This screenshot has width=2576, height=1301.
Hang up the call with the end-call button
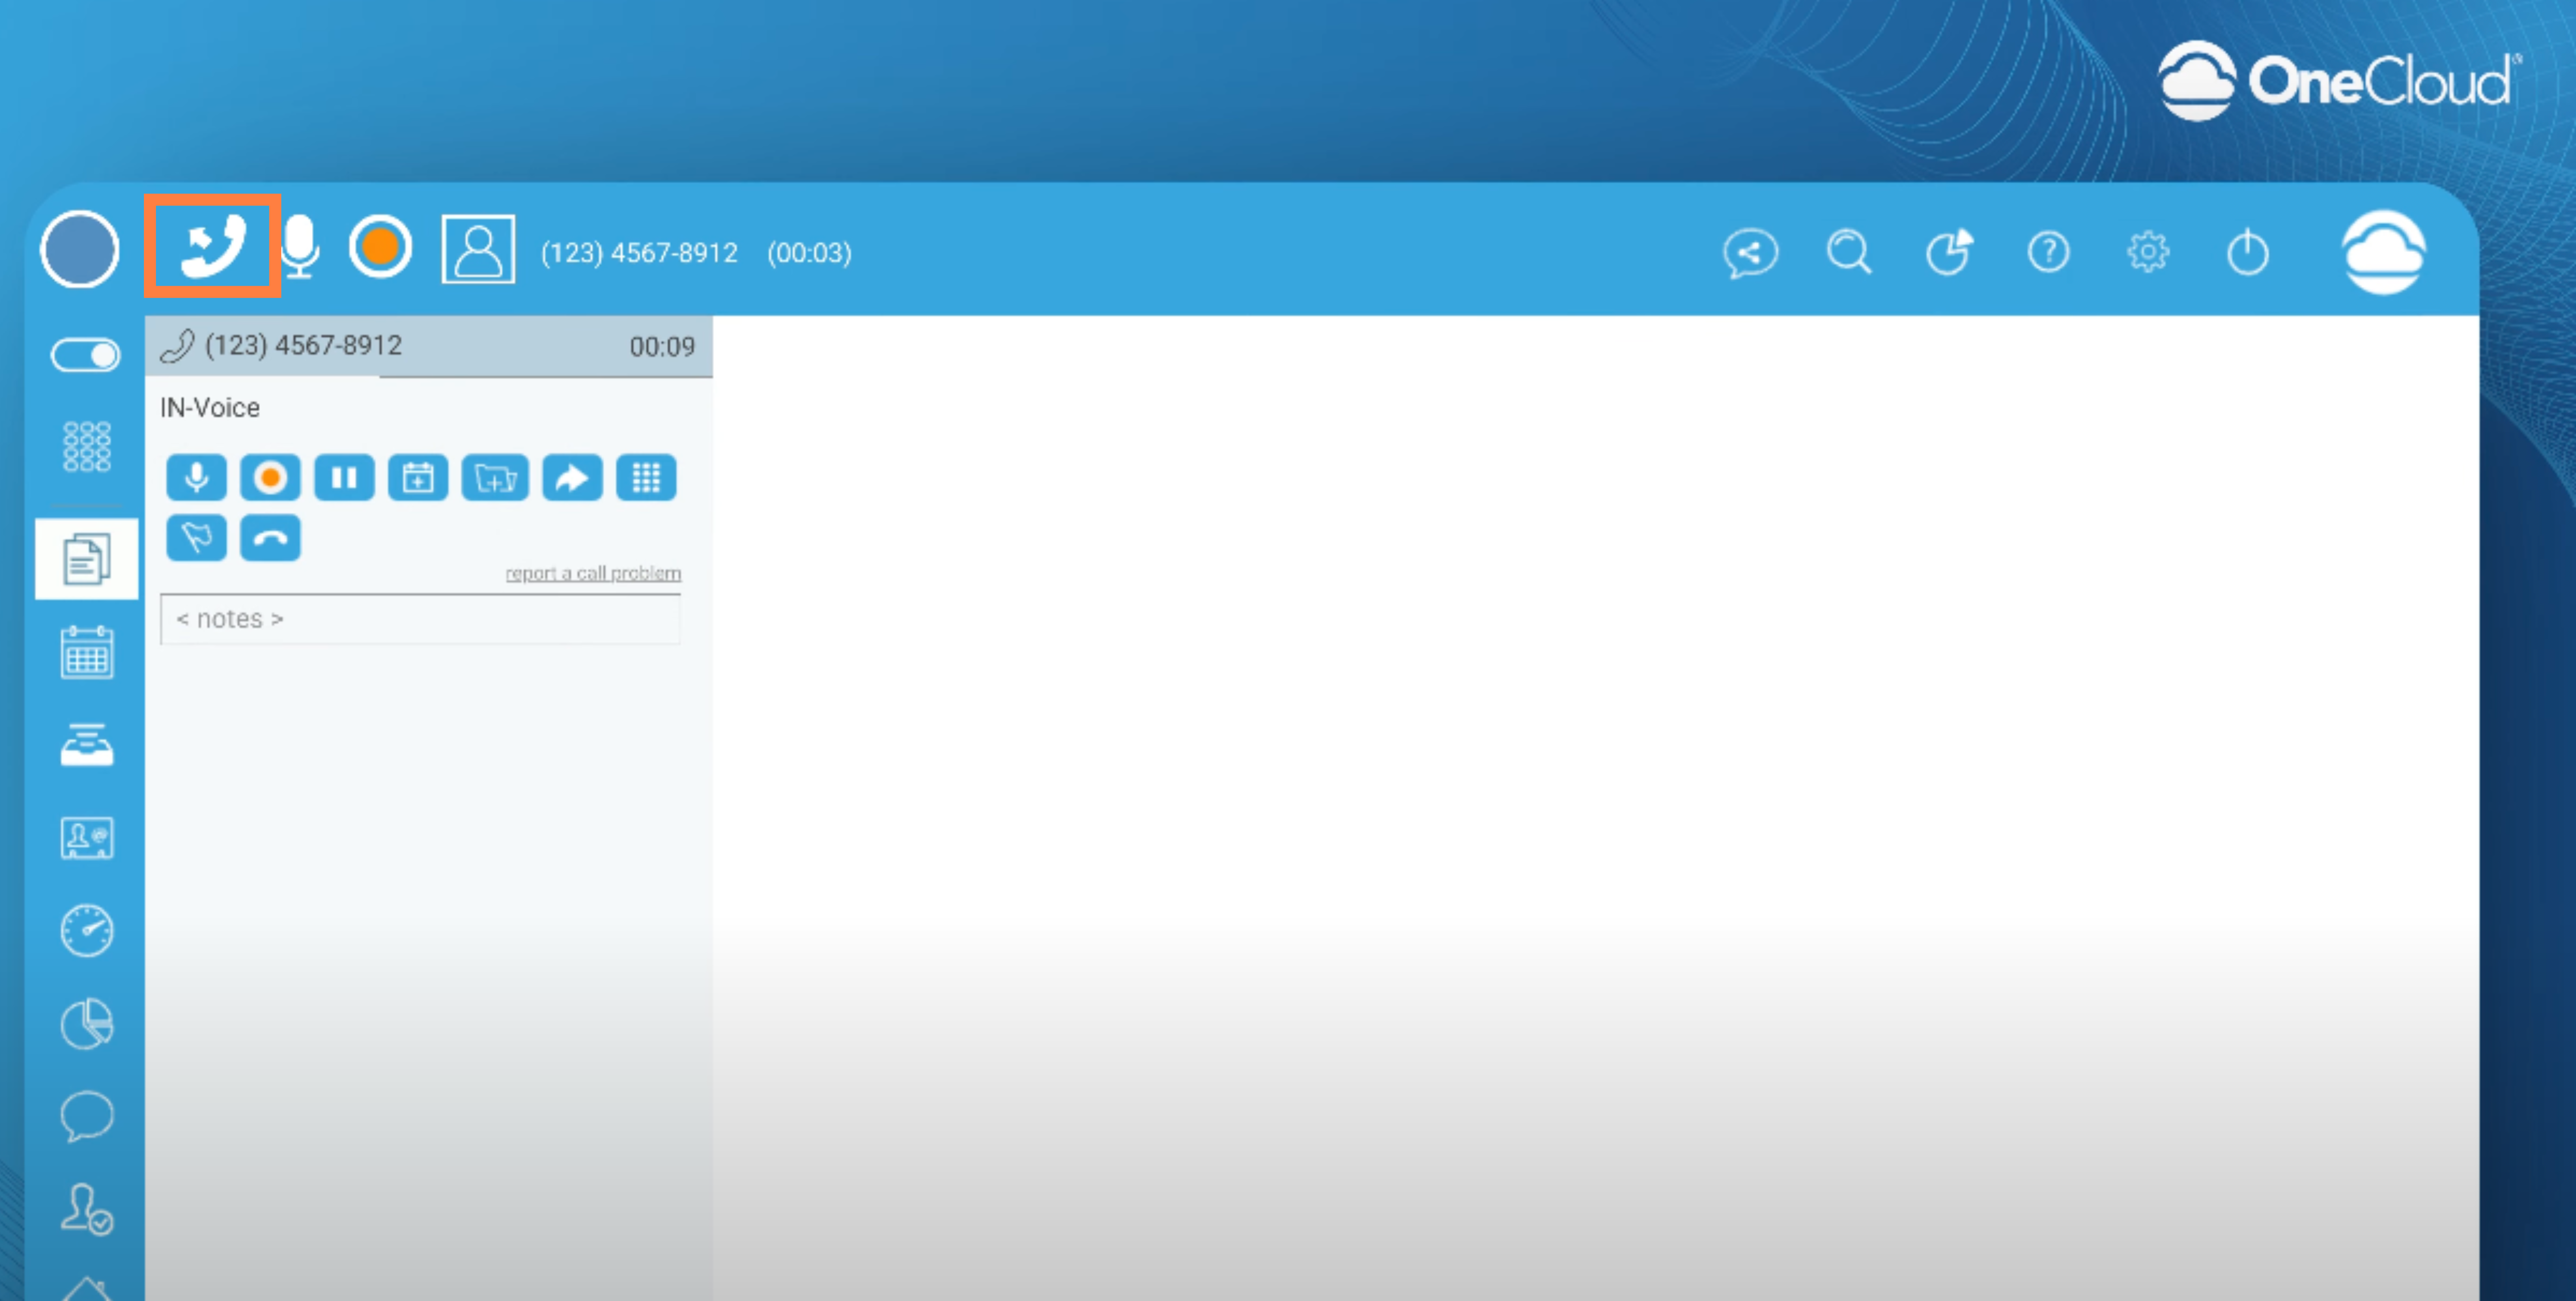270,538
